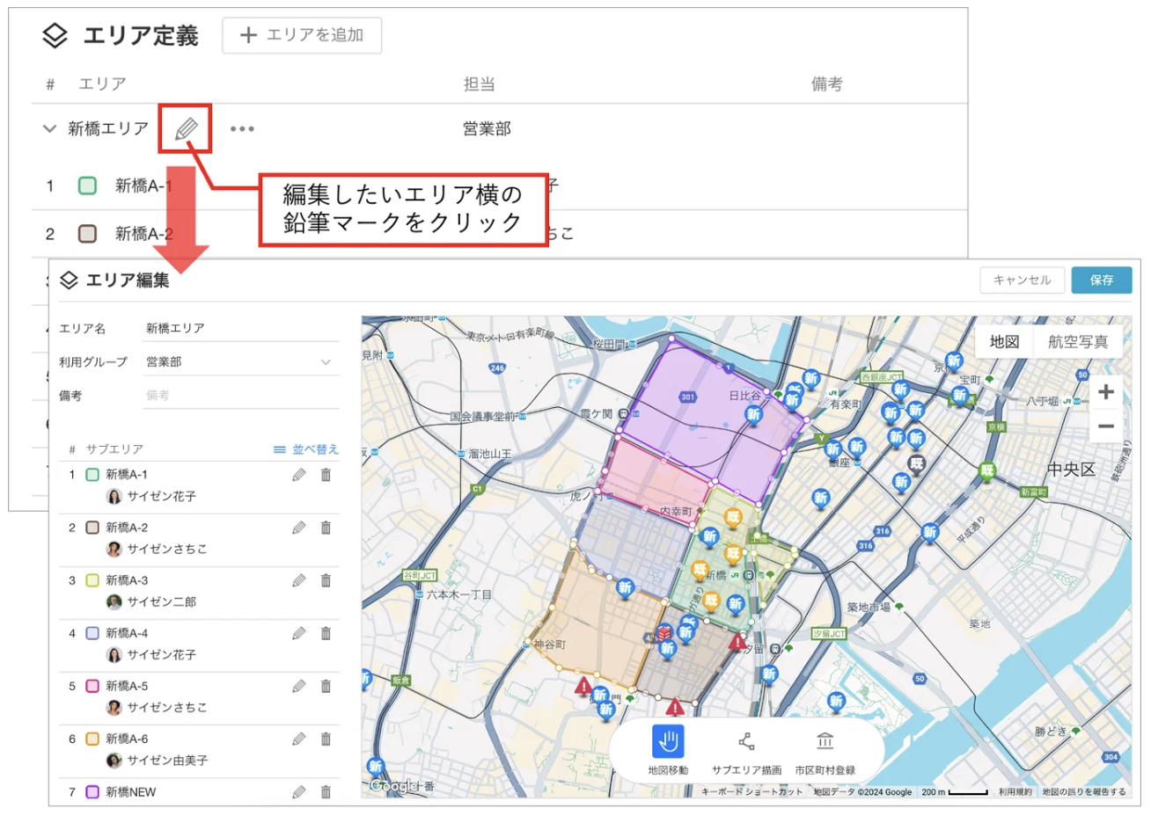1151x816 pixels.
Task: Click the キャンセル button
Action: tap(1022, 280)
